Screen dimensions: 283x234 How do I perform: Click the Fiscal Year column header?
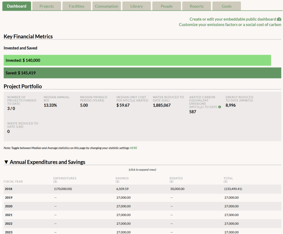pyautogui.click(x=13, y=182)
